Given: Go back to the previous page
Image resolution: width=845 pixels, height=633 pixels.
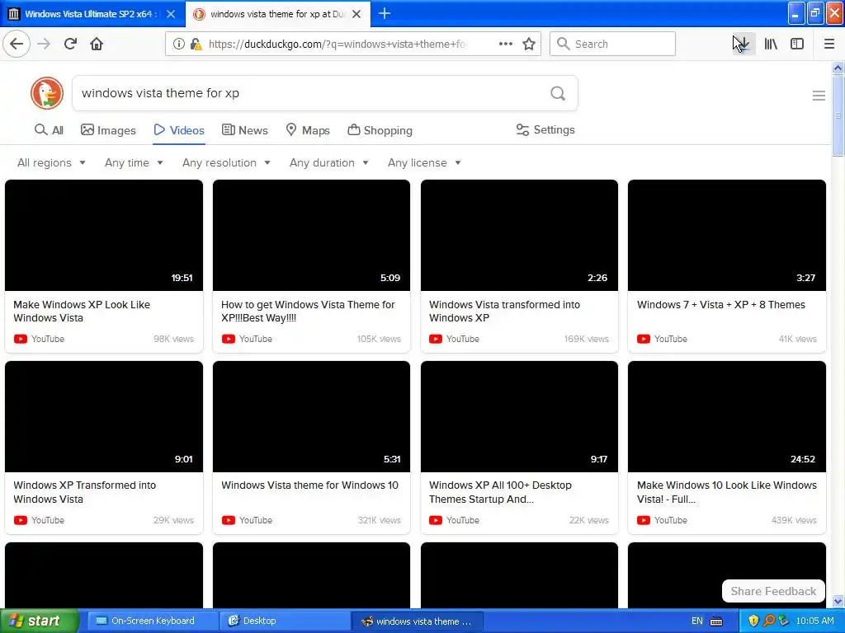Looking at the screenshot, I should pyautogui.click(x=17, y=44).
